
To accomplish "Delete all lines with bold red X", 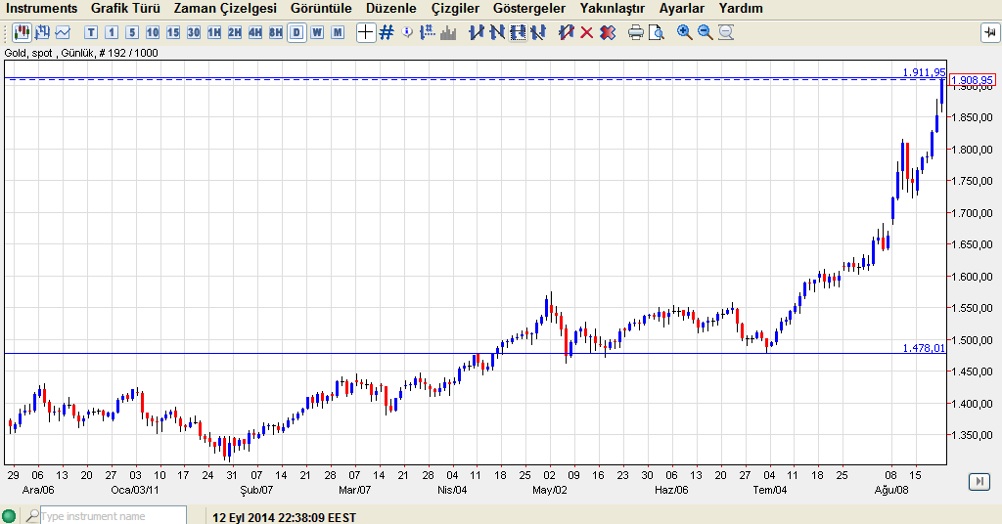I will pos(608,32).
